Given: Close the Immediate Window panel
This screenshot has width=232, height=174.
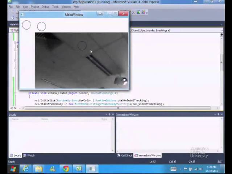Looking at the screenshot, I should [x=221, y=115].
